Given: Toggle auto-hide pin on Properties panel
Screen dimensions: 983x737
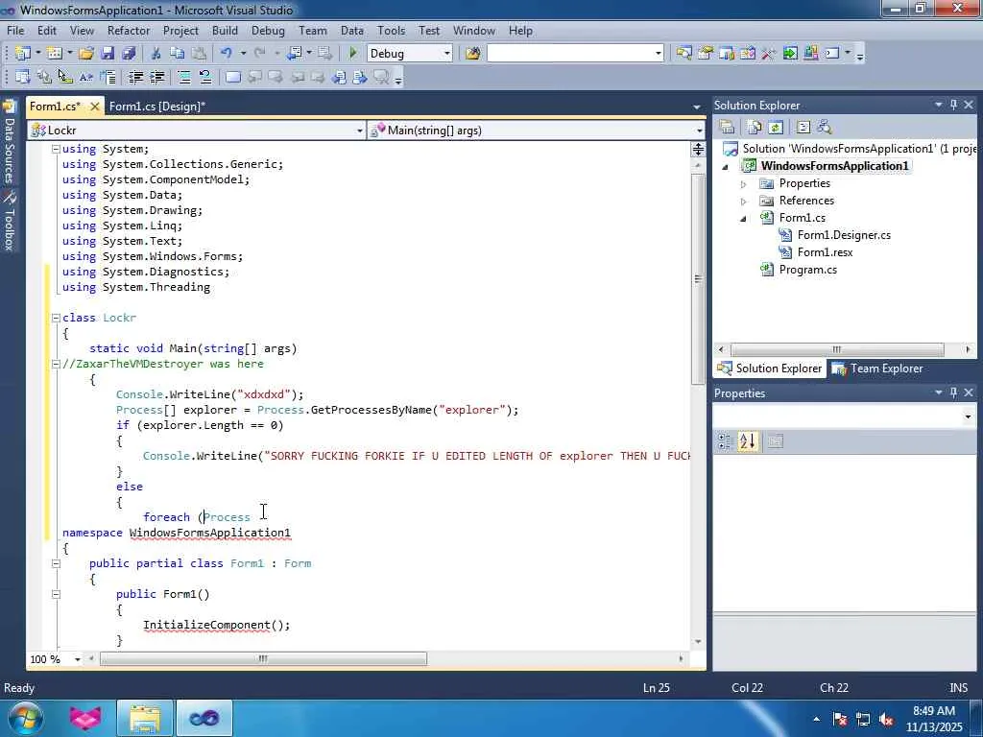Looking at the screenshot, I should click(x=953, y=392).
